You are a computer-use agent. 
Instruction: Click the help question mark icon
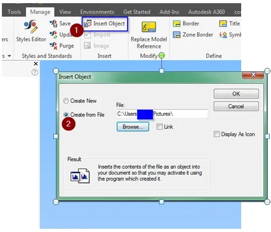(x=35, y=72)
